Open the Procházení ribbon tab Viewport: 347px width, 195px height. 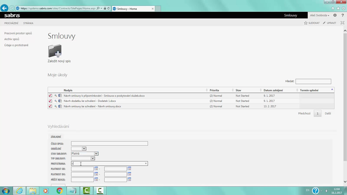point(11,23)
